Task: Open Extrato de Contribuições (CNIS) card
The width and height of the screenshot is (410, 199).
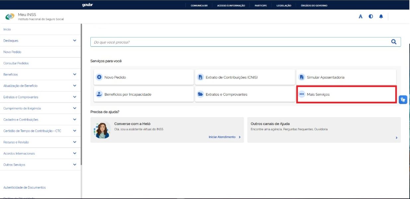Action: (245, 77)
